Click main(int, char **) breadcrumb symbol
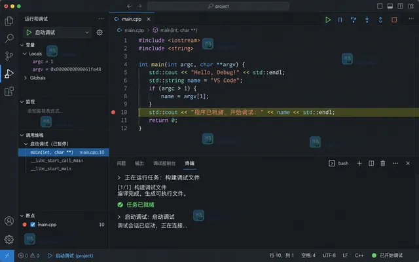This screenshot has width=419, height=262. pyautogui.click(x=179, y=31)
